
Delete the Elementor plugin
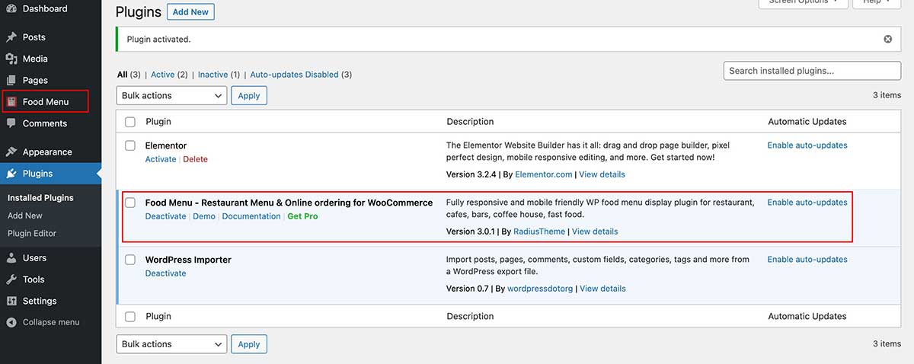pos(195,159)
